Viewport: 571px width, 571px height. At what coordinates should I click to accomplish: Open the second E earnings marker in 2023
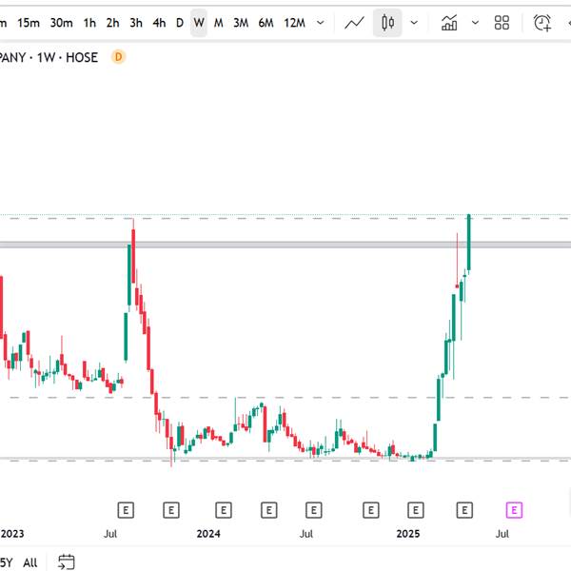coord(171,510)
